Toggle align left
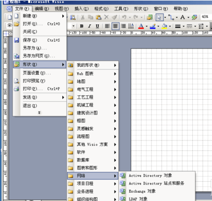The height and width of the screenshot is (201, 212). point(107,26)
